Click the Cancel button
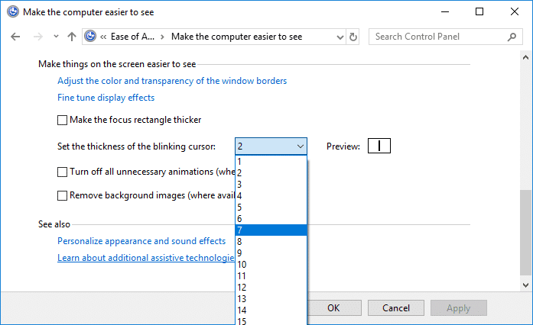The height and width of the screenshot is (325, 533). click(x=395, y=308)
